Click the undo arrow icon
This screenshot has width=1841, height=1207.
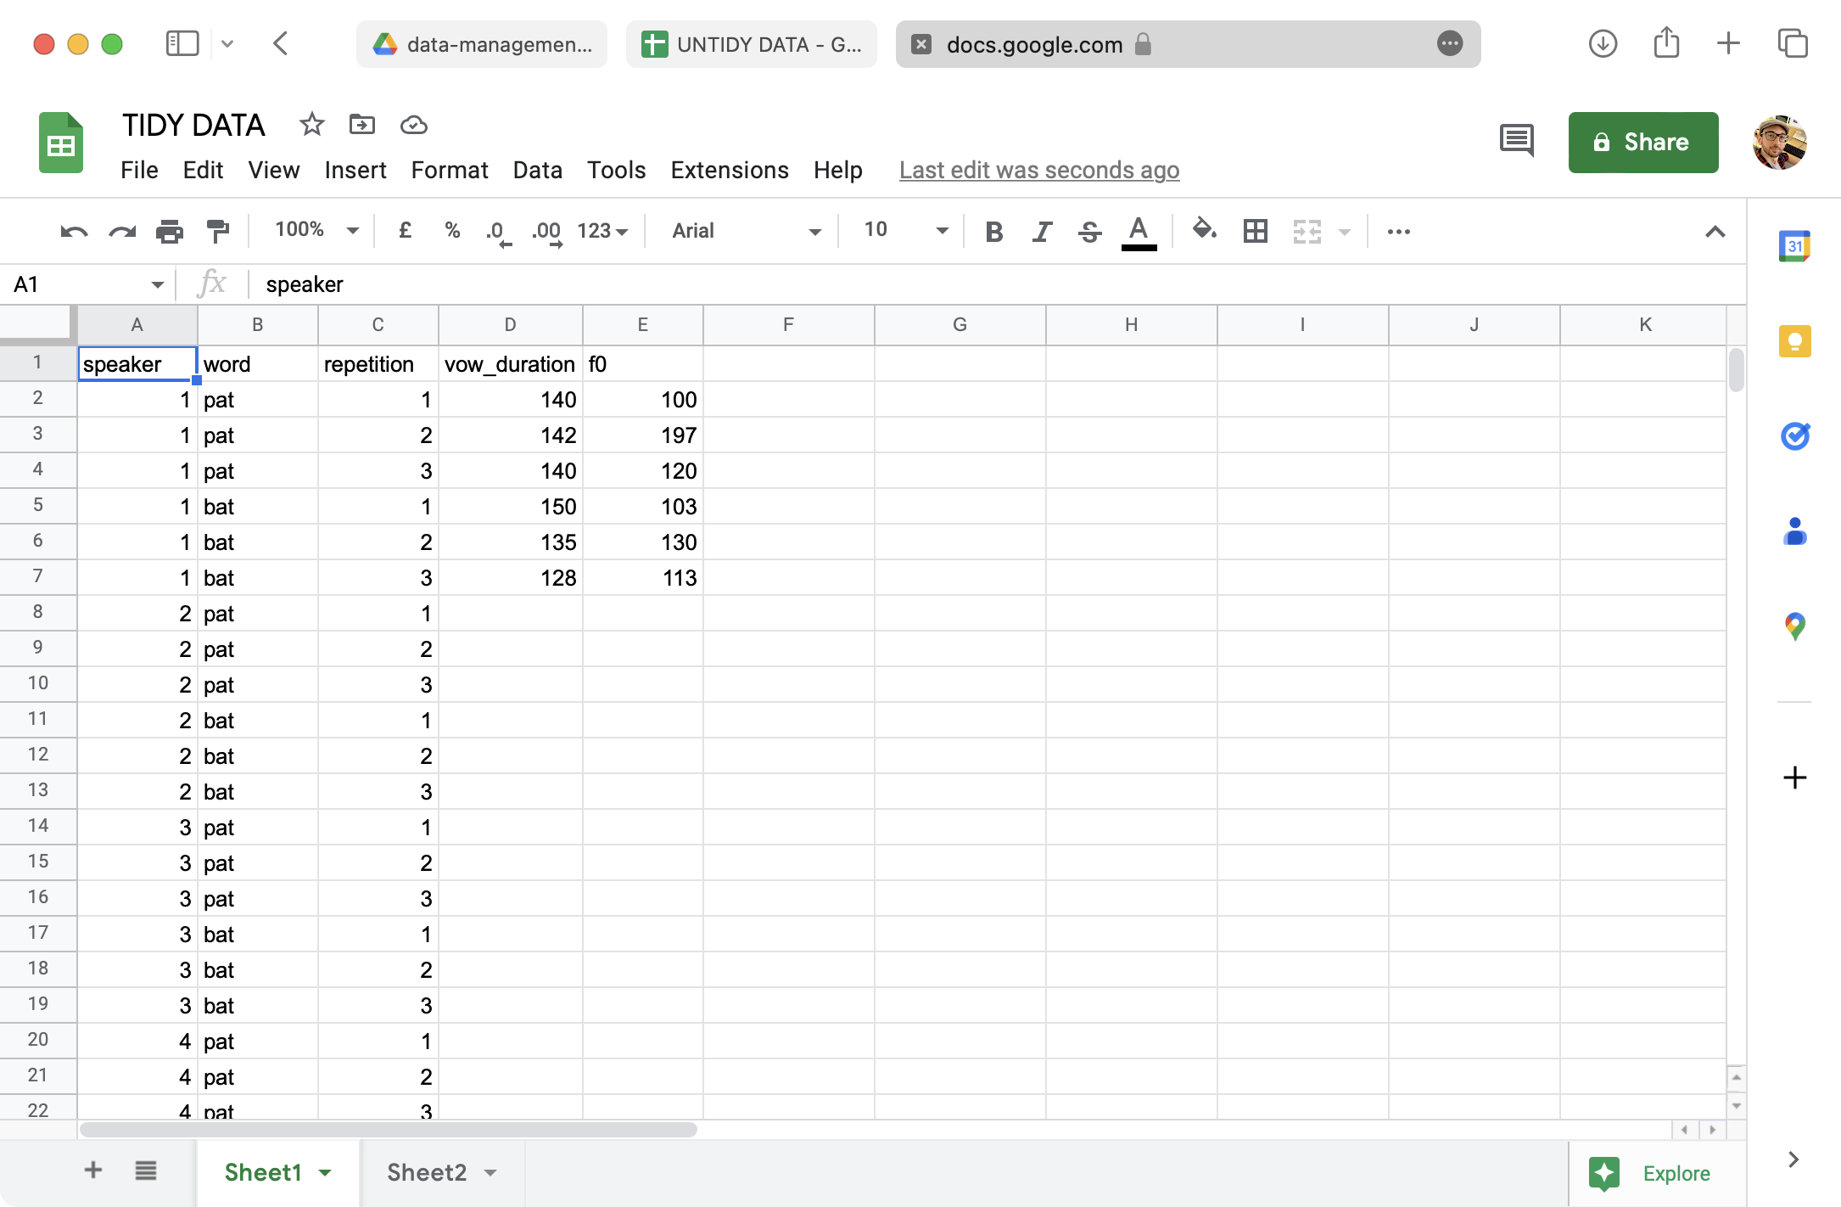pos(74,231)
